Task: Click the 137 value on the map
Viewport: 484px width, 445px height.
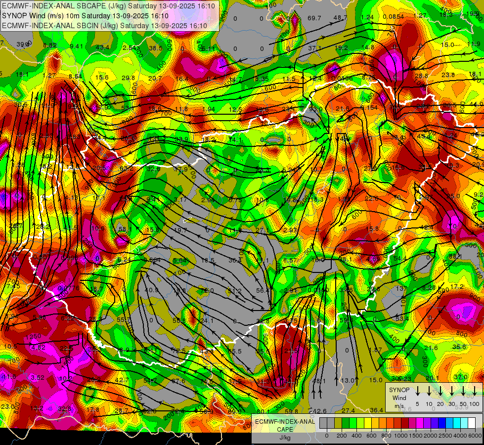Action: pyautogui.click(x=401, y=288)
